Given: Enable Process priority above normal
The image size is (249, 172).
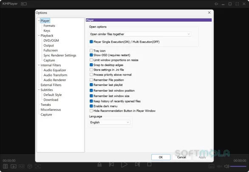Looking at the screenshot, I should click(91, 75).
